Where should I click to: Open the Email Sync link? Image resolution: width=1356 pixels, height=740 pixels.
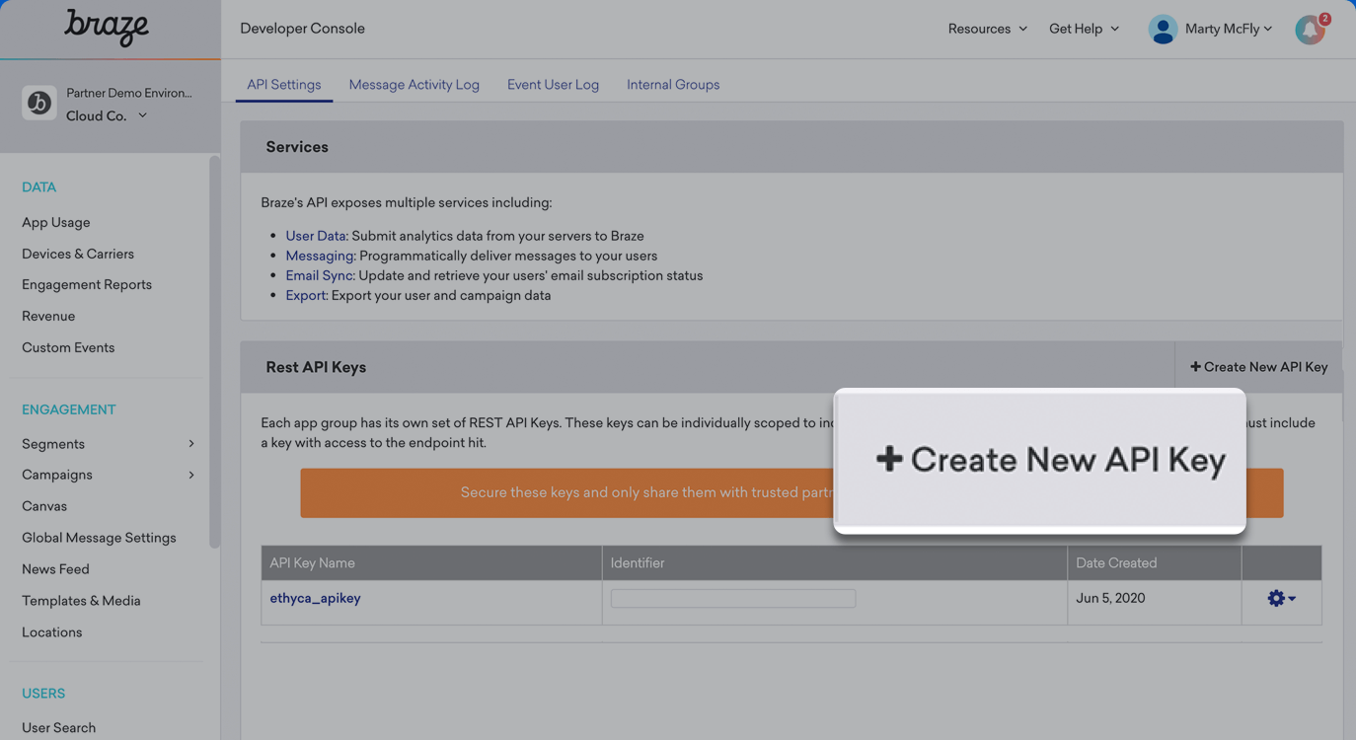[x=319, y=275]
